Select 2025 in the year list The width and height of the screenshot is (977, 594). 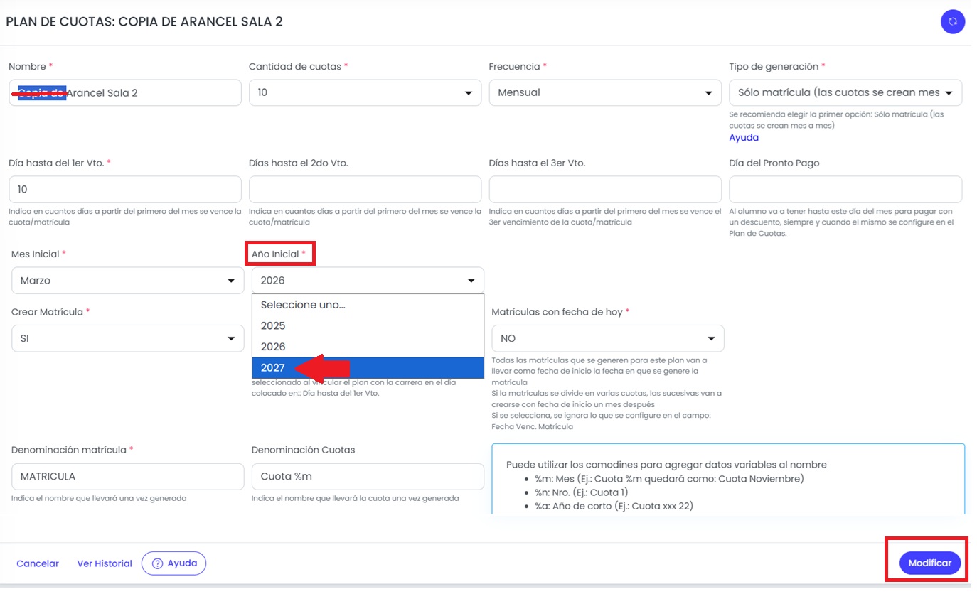pyautogui.click(x=368, y=325)
